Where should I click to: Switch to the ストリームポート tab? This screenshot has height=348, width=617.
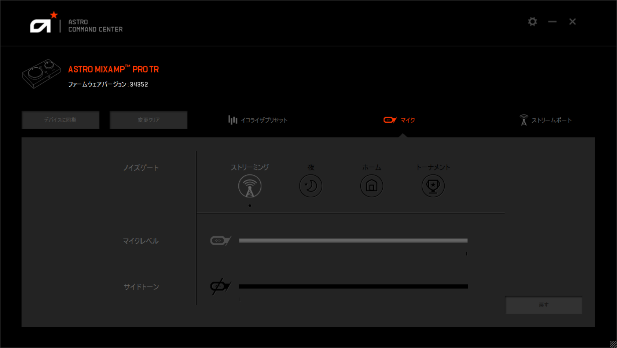(546, 120)
